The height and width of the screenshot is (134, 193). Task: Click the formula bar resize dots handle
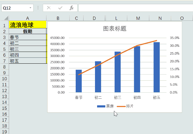(38, 8)
